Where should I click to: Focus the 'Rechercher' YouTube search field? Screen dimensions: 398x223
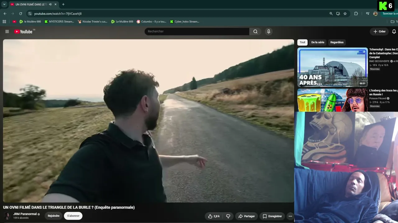point(197,31)
